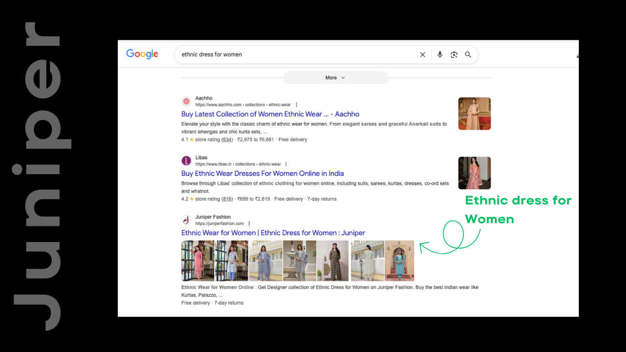This screenshot has height=352, width=626.
Task: Open Juniper image of woman beside stone fountain
Action: pos(300,261)
